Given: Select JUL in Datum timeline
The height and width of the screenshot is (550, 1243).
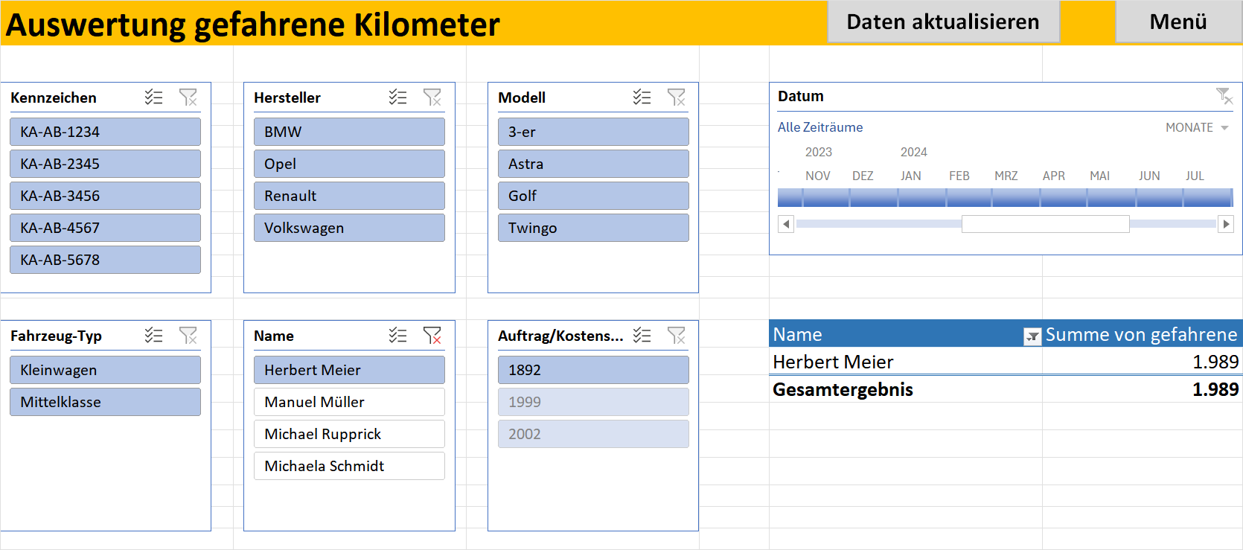Looking at the screenshot, I should pos(1207,197).
